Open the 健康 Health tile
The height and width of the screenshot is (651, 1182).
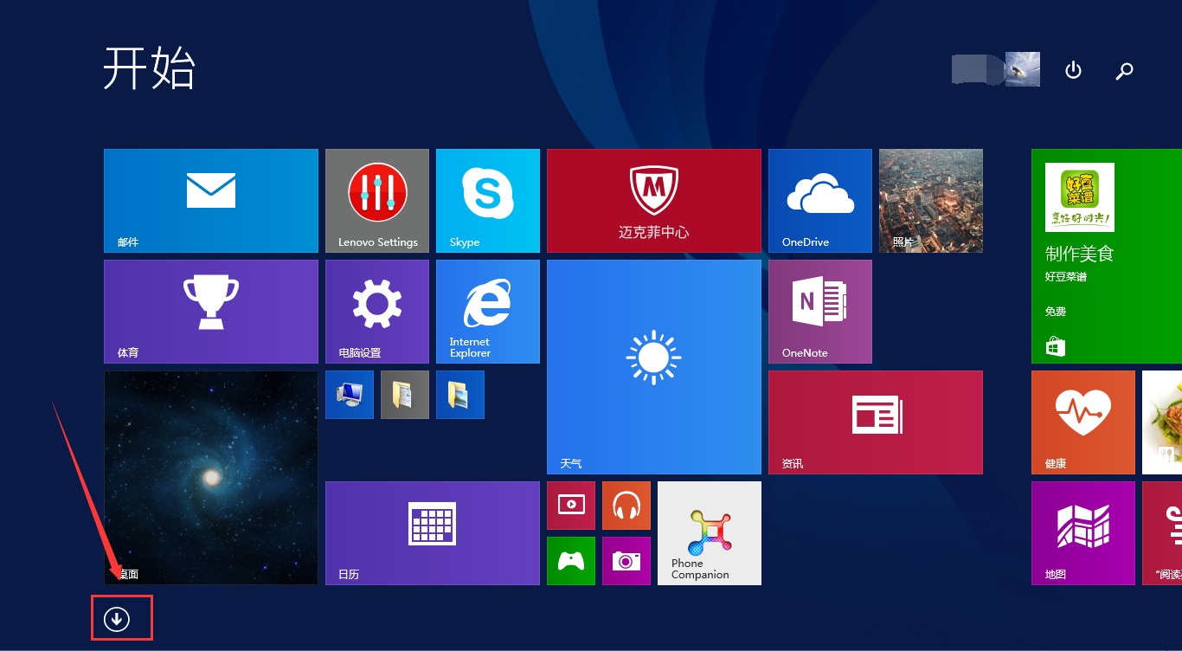(1083, 422)
